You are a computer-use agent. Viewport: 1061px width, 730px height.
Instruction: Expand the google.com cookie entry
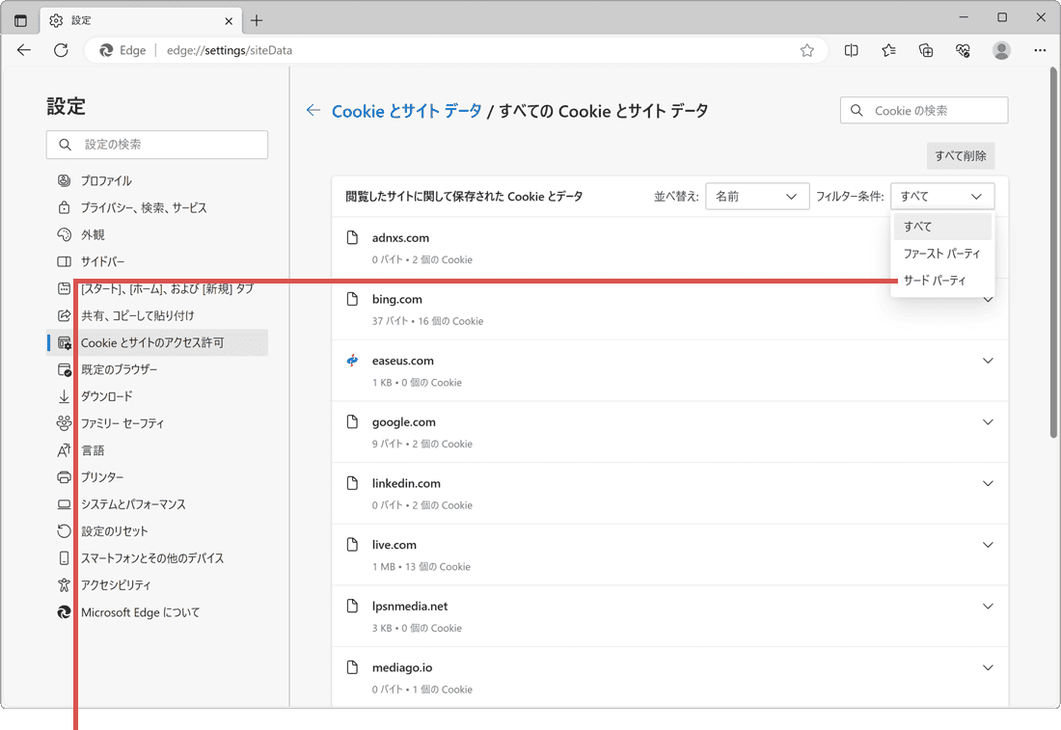click(987, 422)
